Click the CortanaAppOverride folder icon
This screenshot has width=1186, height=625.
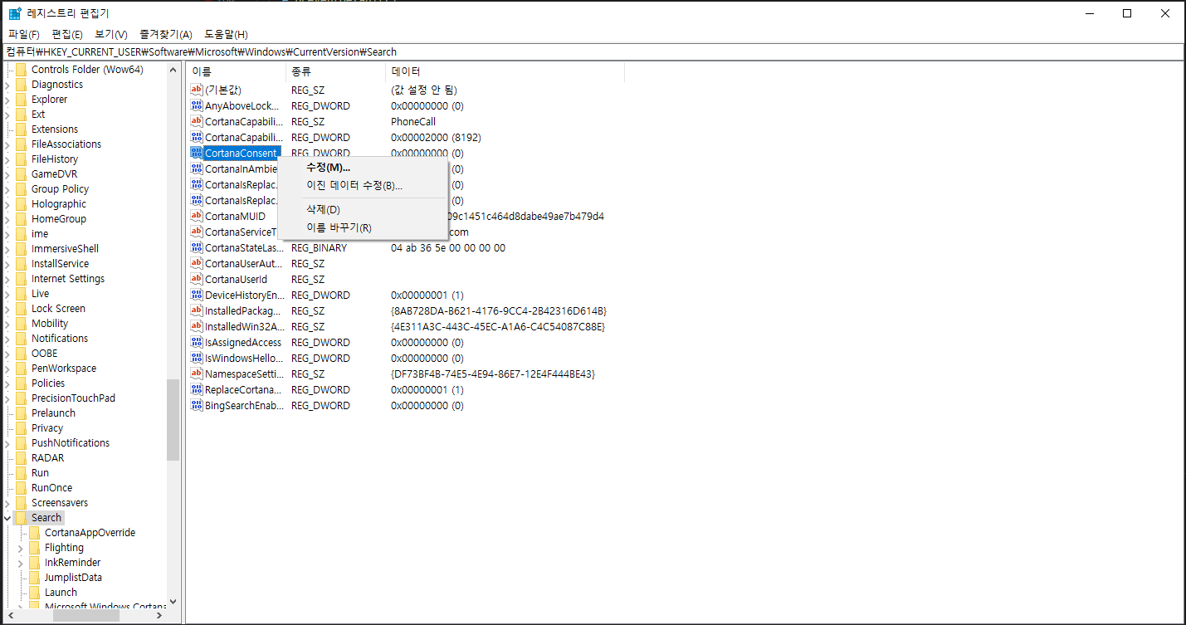35,533
